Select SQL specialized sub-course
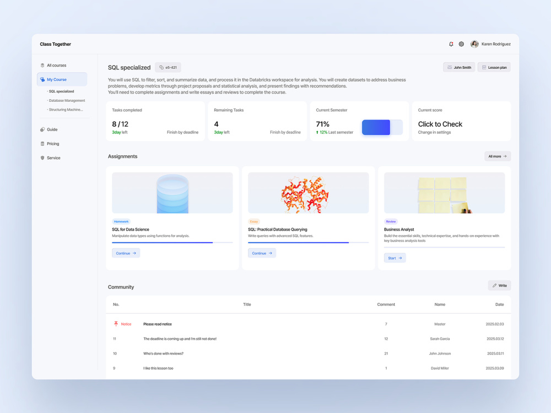This screenshot has width=551, height=413. [x=61, y=91]
